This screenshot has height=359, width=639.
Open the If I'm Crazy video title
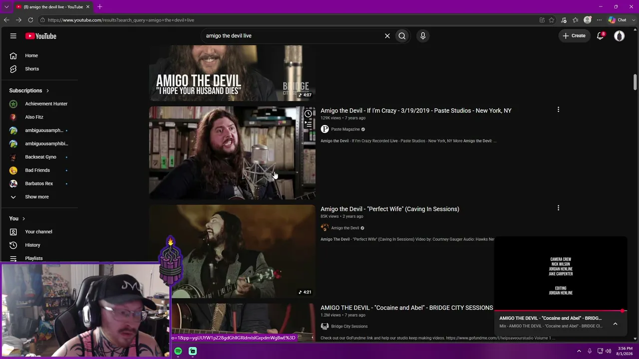[416, 111]
